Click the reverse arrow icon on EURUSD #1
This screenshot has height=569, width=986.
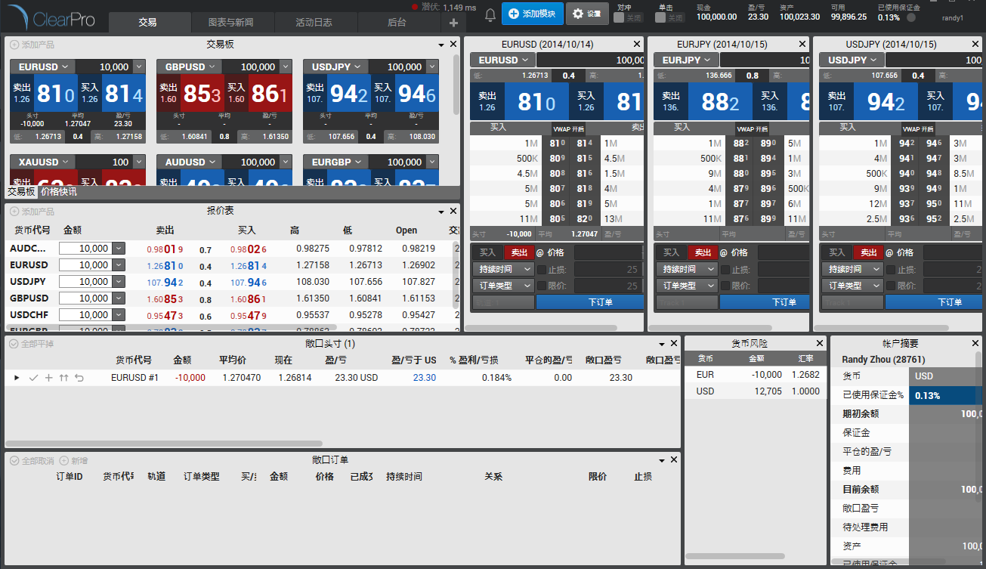pos(79,378)
